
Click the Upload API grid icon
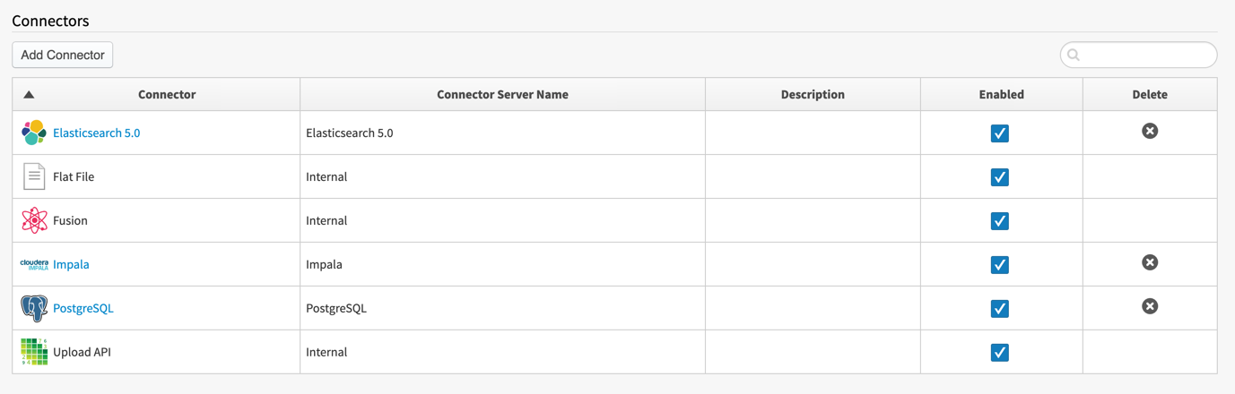pyautogui.click(x=34, y=352)
